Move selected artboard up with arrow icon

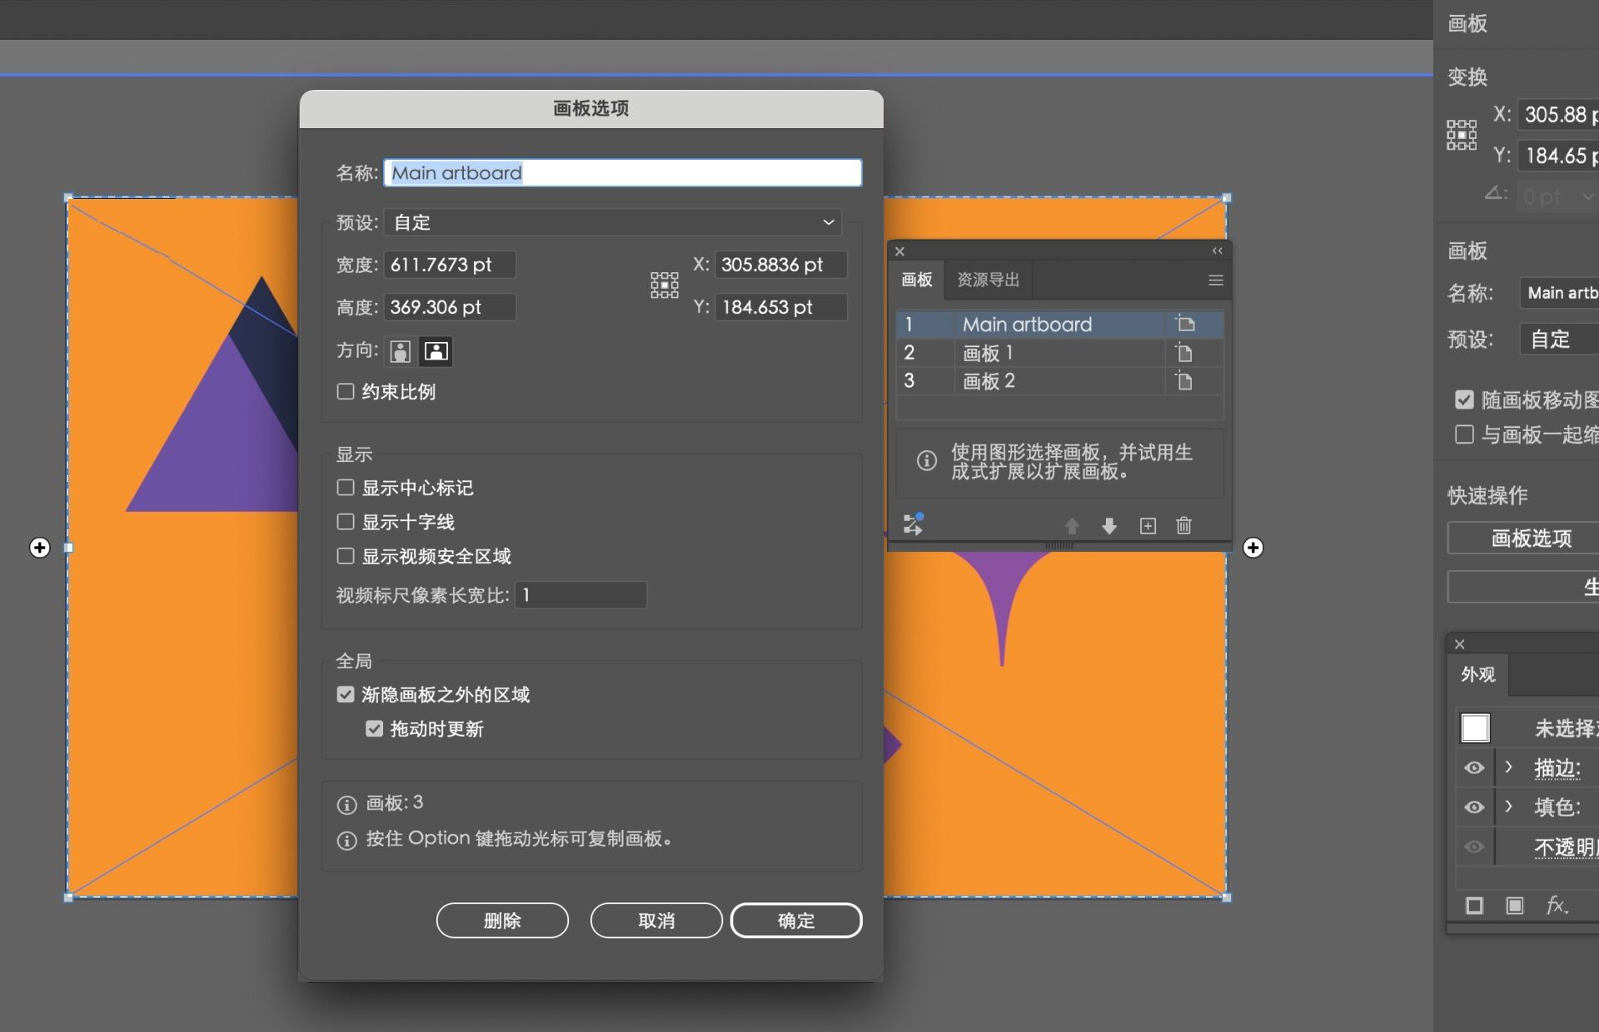[1073, 525]
